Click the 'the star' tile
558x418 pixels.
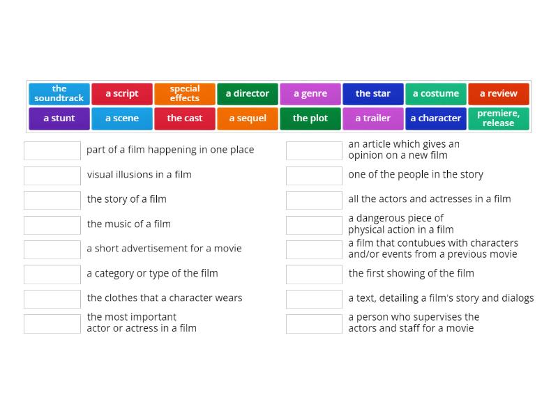pyautogui.click(x=372, y=93)
